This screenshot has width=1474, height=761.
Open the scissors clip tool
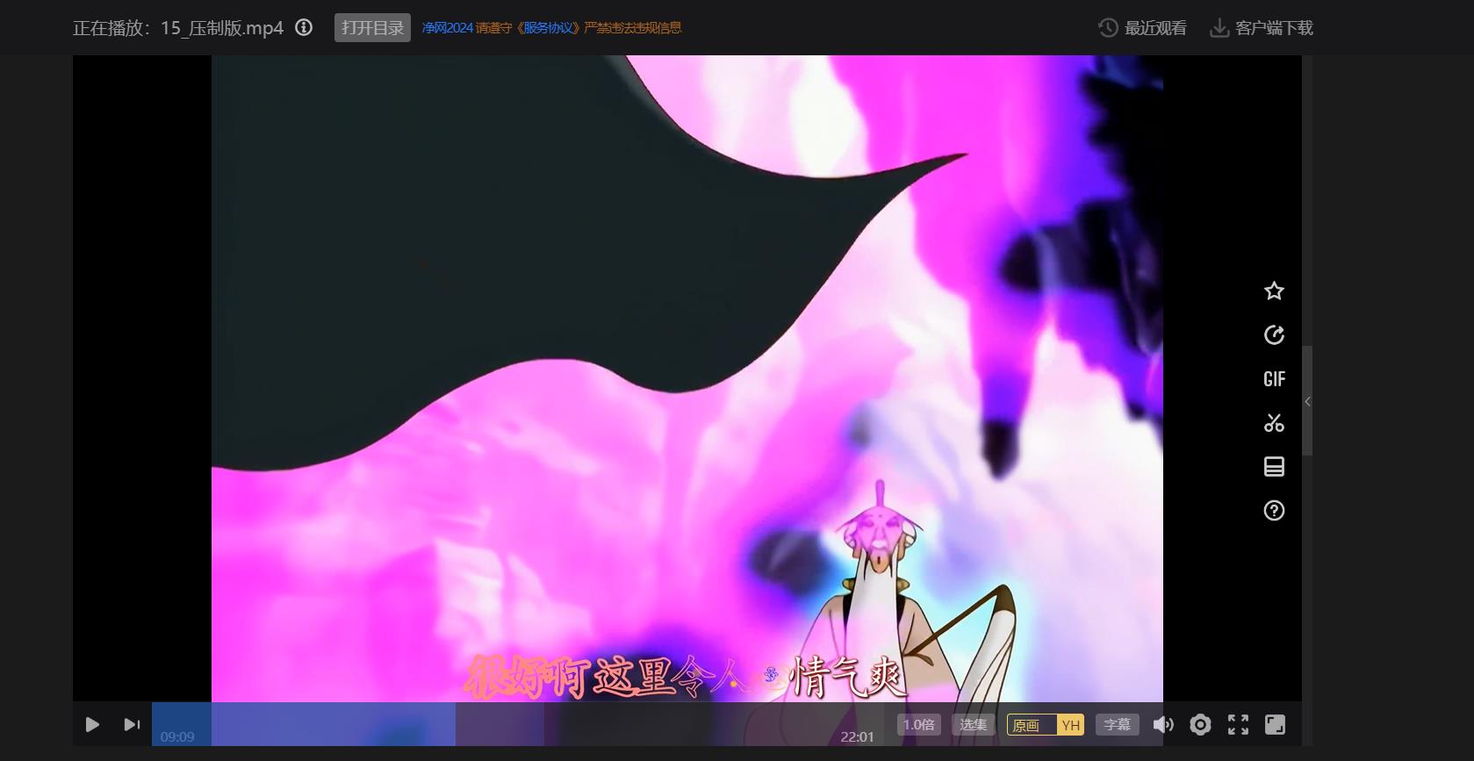click(x=1274, y=423)
